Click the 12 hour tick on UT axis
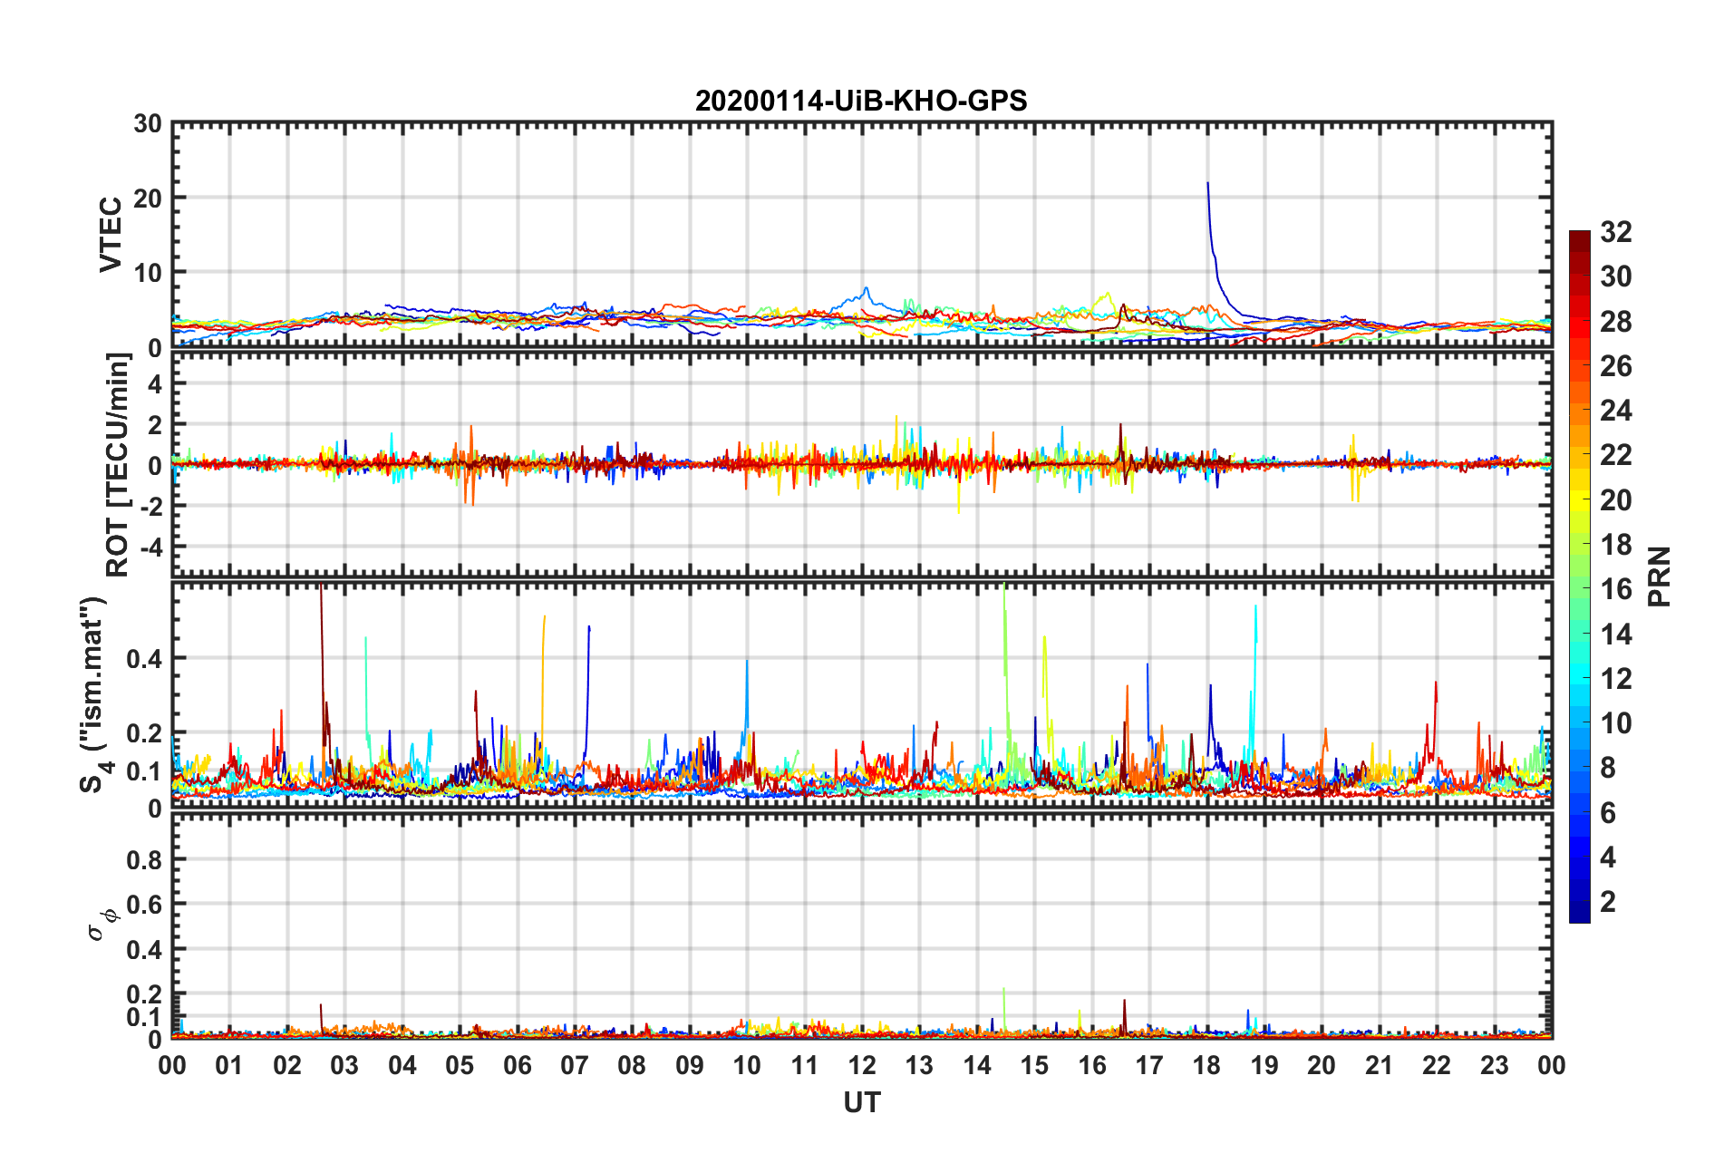Screen dimensions: 1724x1153 pos(862,1065)
